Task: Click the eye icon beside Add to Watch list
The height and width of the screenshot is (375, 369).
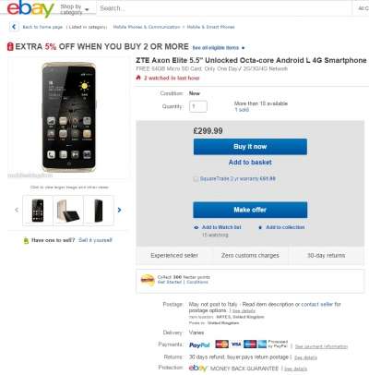Action: 196,227
